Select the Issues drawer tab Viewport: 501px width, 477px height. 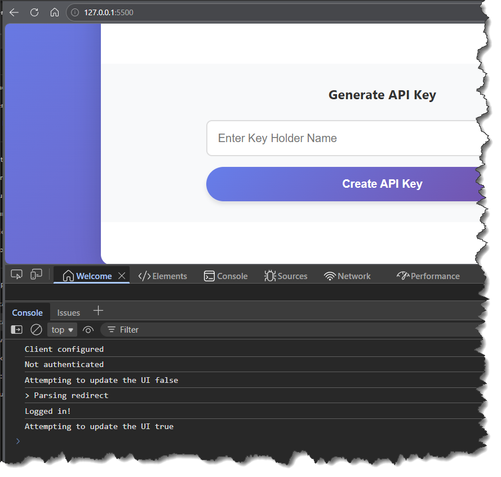tap(69, 313)
